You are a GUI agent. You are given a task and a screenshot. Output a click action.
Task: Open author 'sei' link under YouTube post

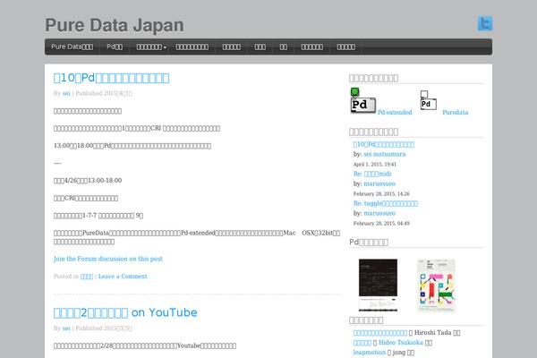66,328
